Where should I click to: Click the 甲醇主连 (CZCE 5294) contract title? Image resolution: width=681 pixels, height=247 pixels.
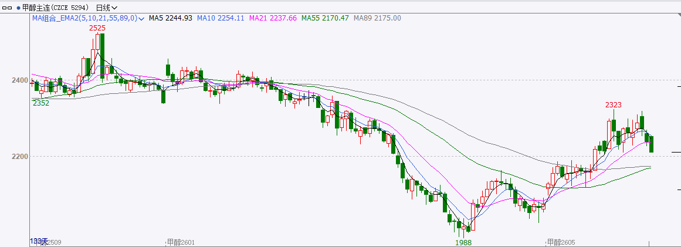click(x=56, y=8)
